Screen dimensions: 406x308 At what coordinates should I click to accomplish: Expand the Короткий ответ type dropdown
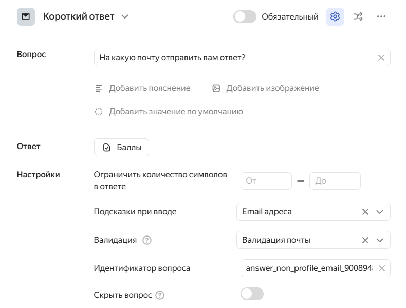tap(125, 16)
